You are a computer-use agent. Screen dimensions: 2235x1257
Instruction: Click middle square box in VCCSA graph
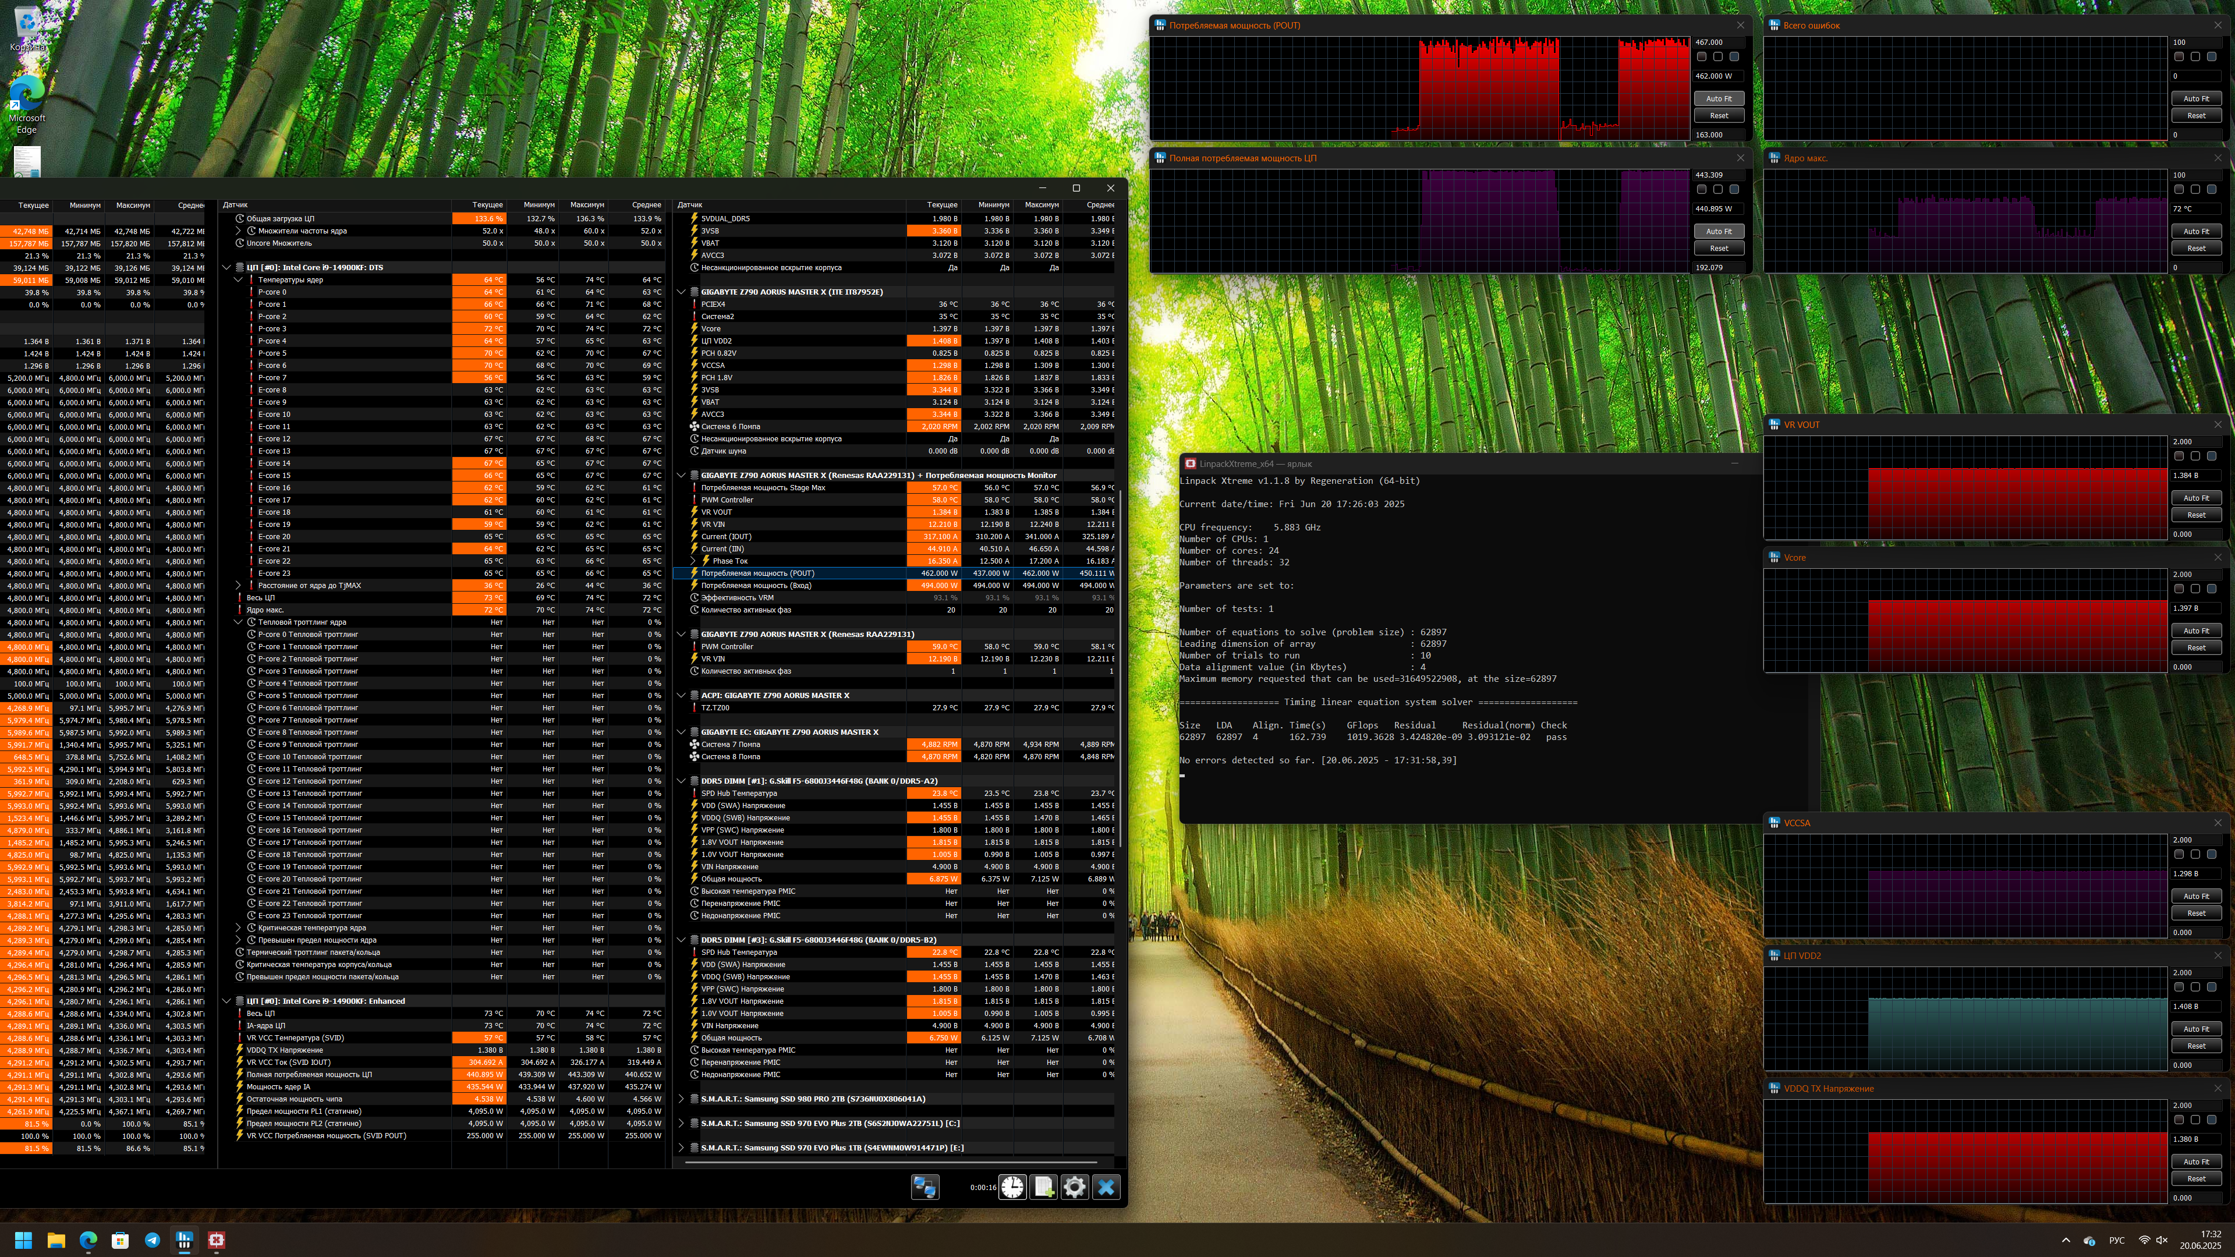pos(2195,855)
